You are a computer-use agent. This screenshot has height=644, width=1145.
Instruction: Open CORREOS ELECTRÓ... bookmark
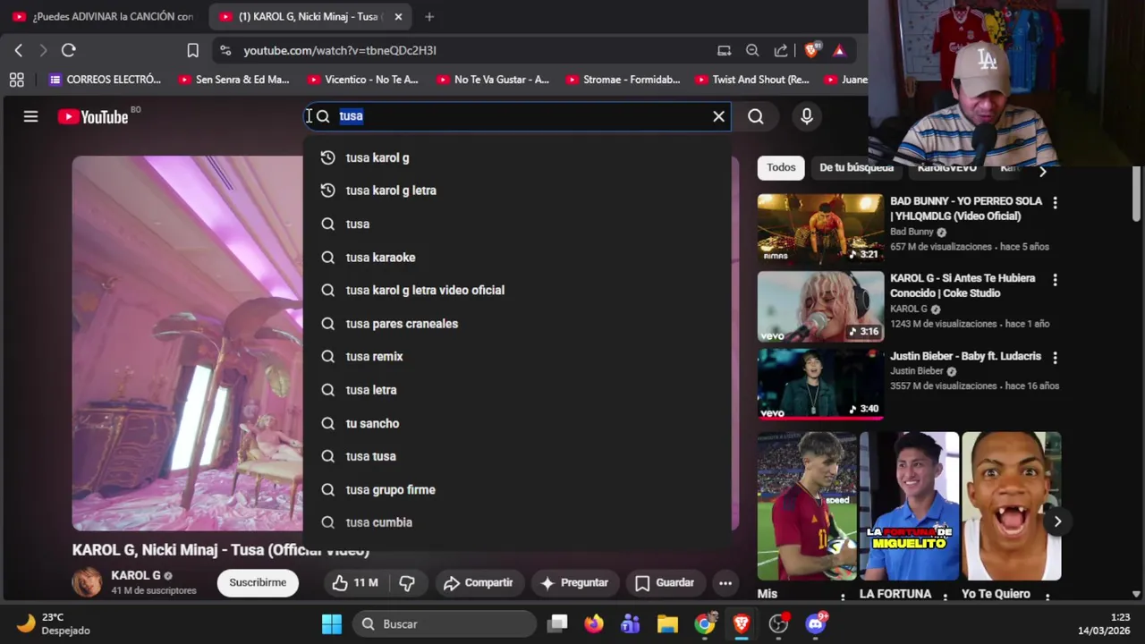point(106,80)
